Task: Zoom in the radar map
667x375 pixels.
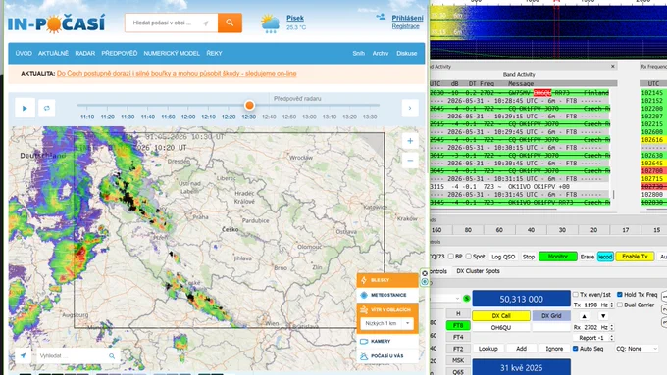Action: coord(410,141)
